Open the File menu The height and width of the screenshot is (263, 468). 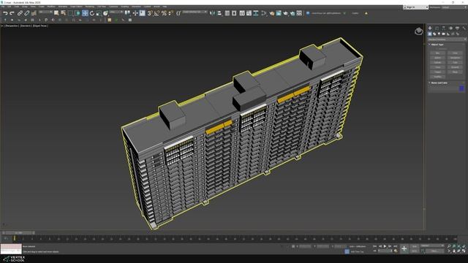pos(2,7)
